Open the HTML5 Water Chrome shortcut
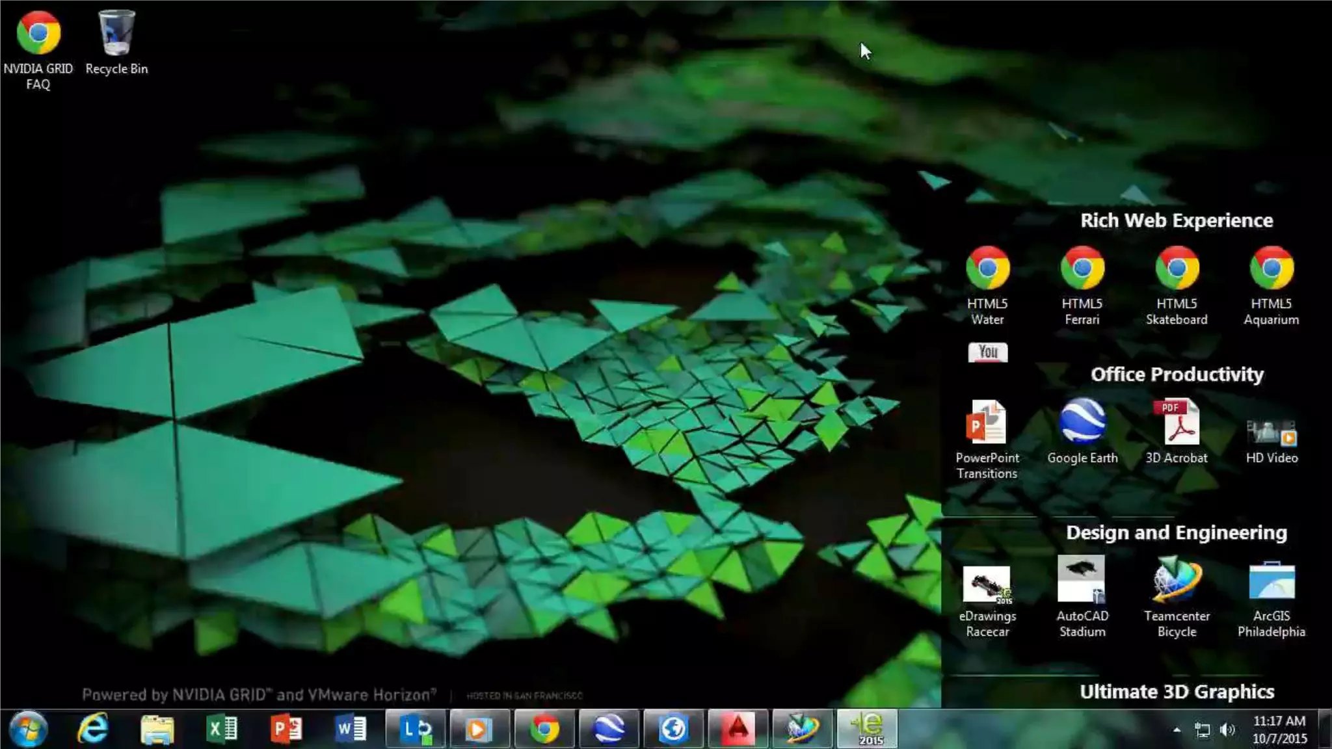1332x749 pixels. 987,268
